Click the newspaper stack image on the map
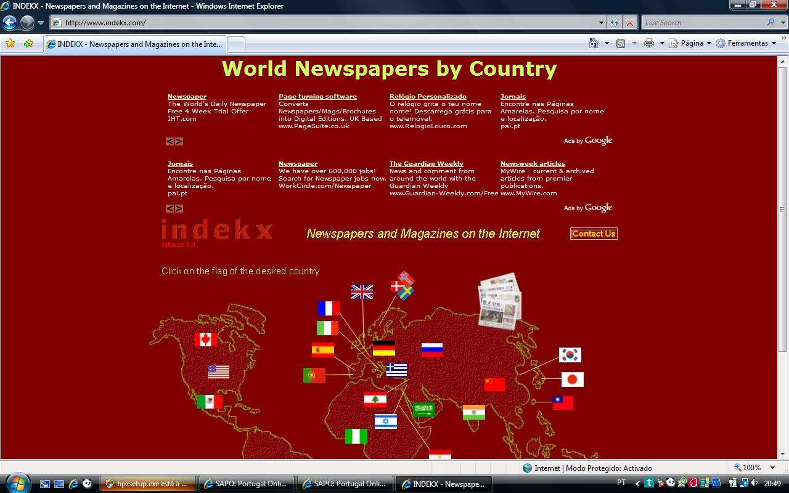This screenshot has width=789, height=493. pos(500,300)
